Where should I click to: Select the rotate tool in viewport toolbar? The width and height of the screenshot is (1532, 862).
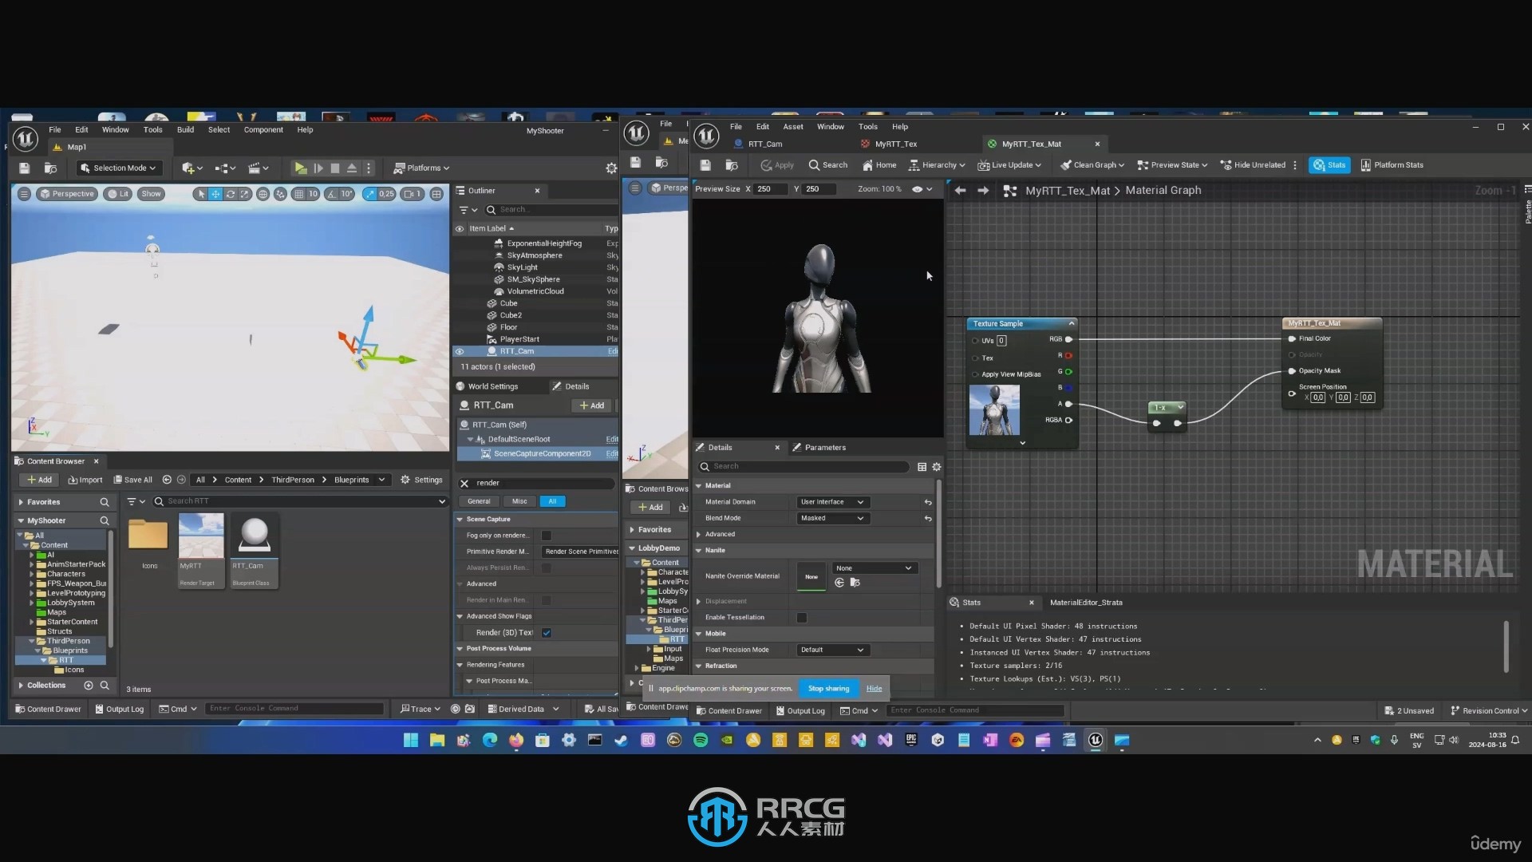pyautogui.click(x=231, y=194)
